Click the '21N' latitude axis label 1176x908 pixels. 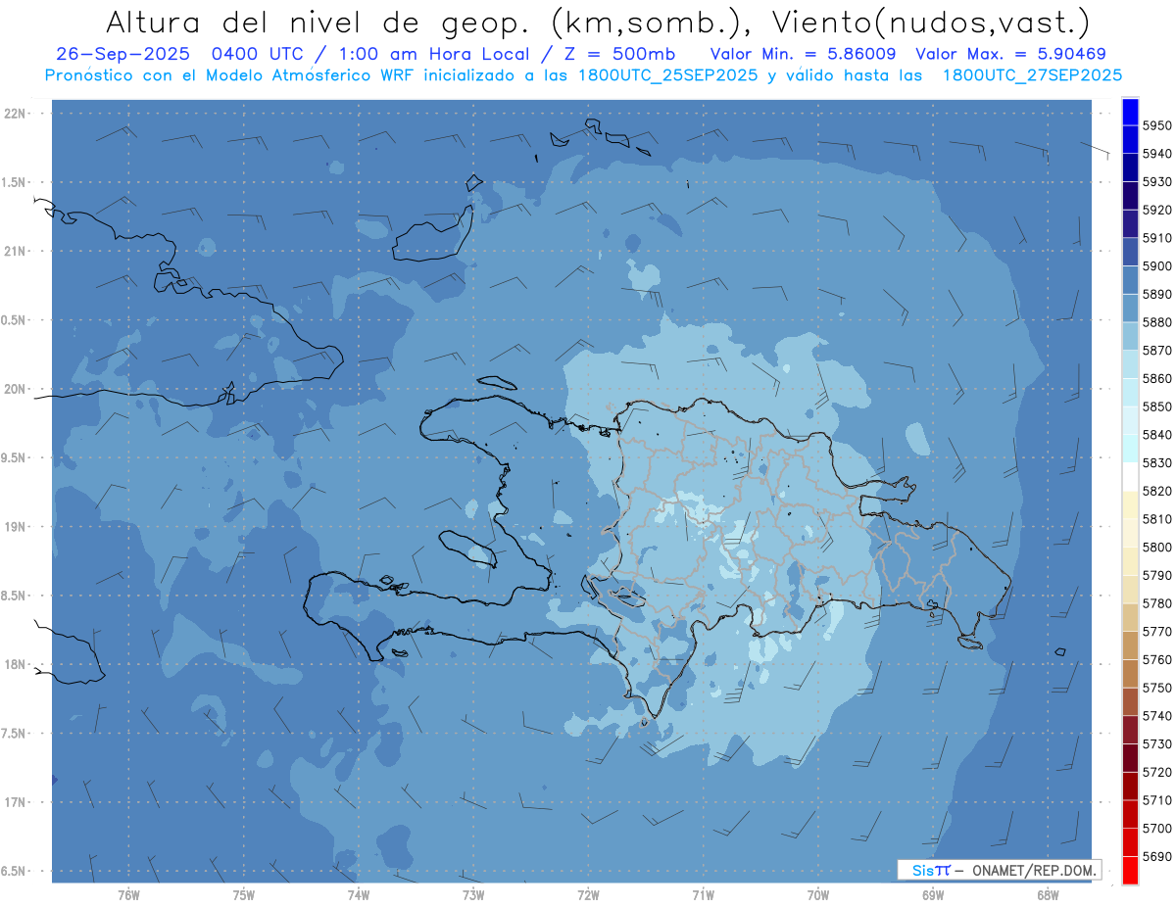[x=15, y=251]
